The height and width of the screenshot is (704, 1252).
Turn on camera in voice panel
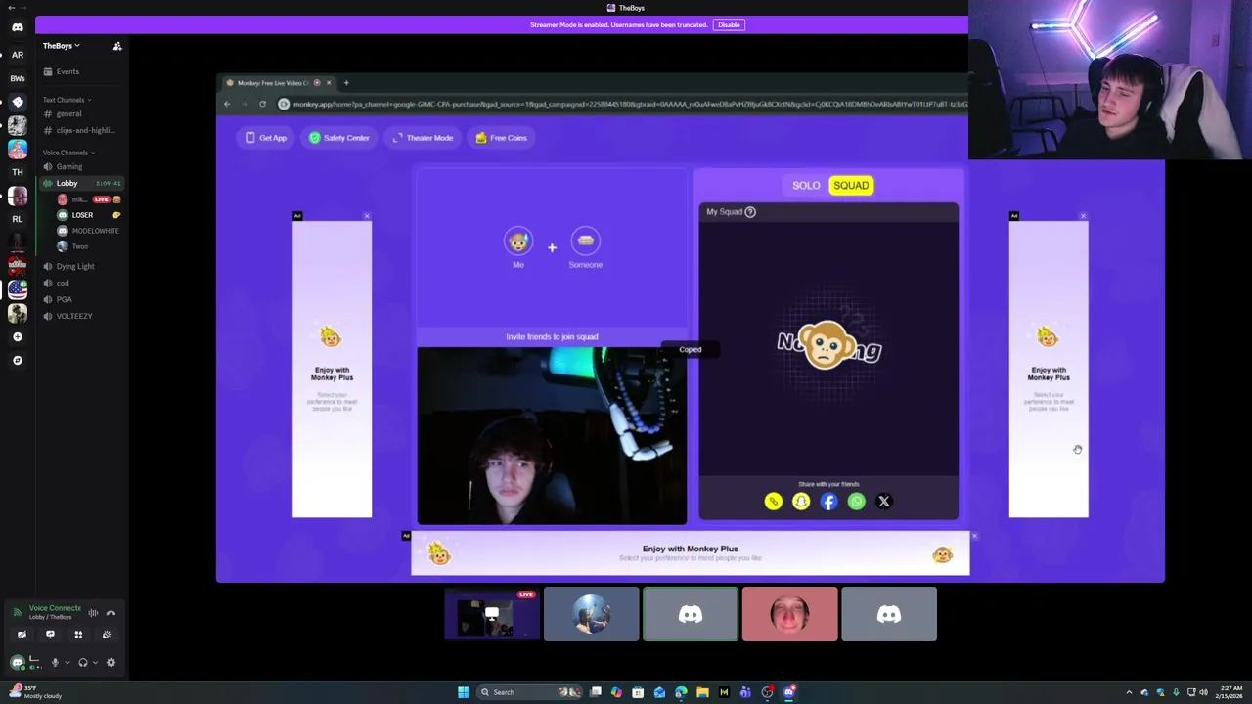(22, 635)
